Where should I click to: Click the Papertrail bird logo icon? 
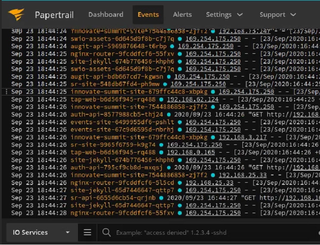click(x=16, y=14)
